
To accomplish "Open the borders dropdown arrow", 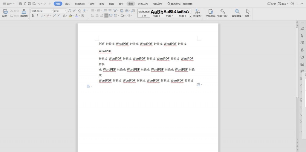I will point(131,15).
